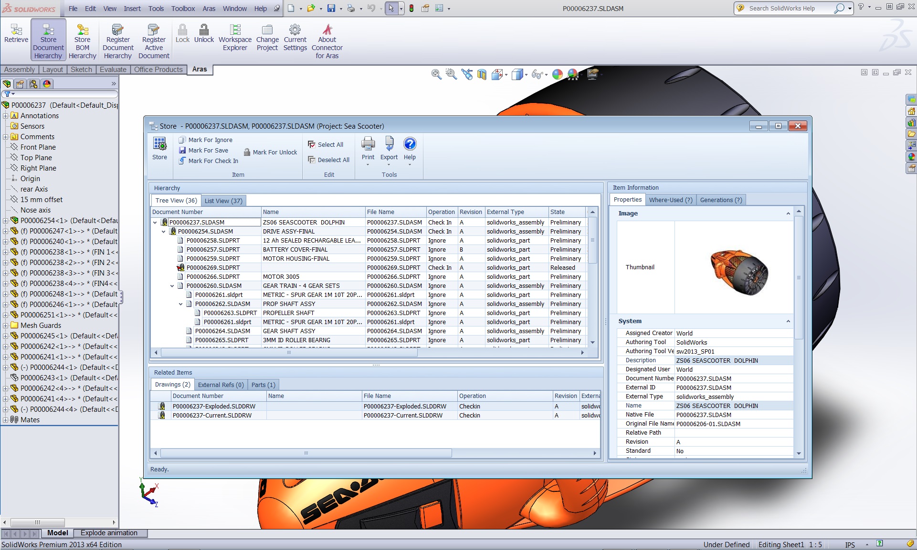Click the Unlock icon in Aras ribbon
Viewport: 917px width, 550px height.
(x=204, y=34)
